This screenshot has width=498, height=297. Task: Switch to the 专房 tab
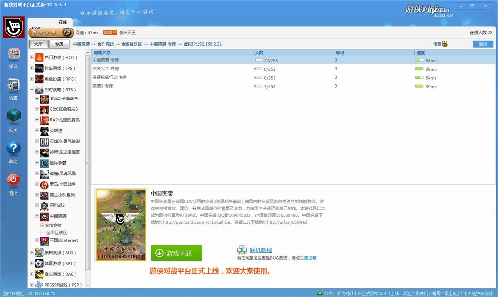(59, 44)
